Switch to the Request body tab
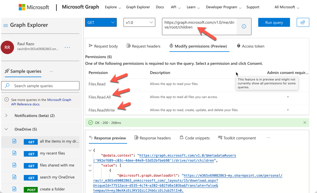The image size is (317, 193). click(x=103, y=46)
